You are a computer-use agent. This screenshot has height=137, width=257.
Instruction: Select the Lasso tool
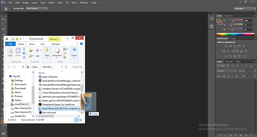(4, 29)
